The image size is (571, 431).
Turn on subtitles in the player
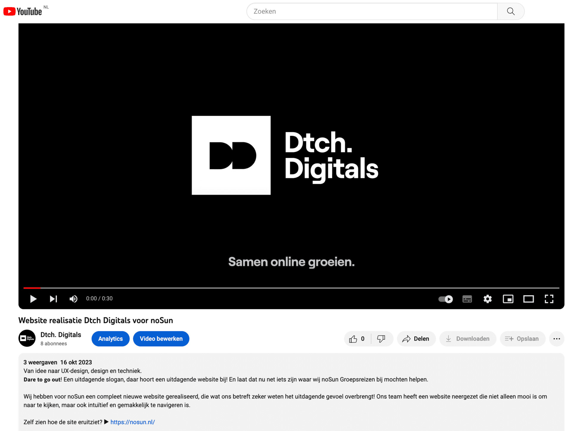[467, 299]
